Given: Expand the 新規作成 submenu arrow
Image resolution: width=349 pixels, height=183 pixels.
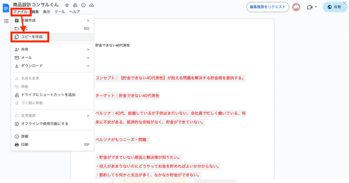Looking at the screenshot, I should click(88, 20).
